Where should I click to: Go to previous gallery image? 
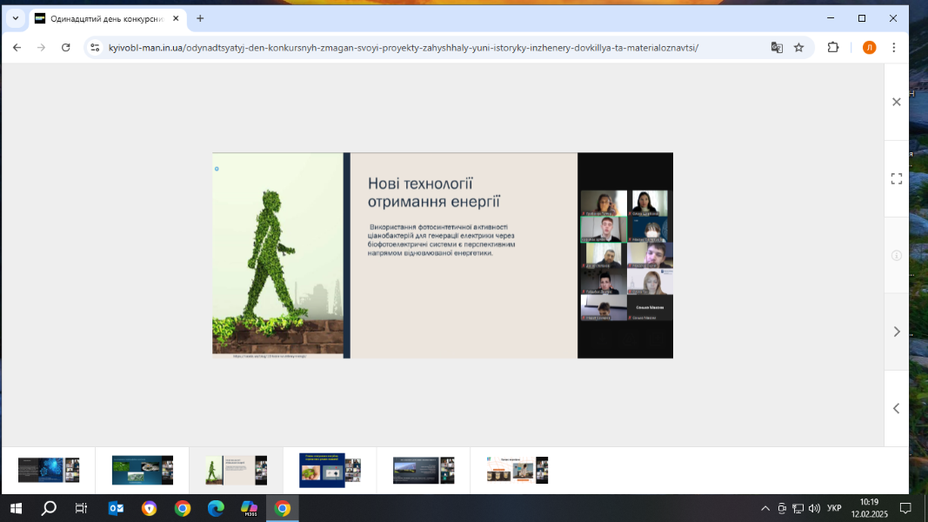896,408
